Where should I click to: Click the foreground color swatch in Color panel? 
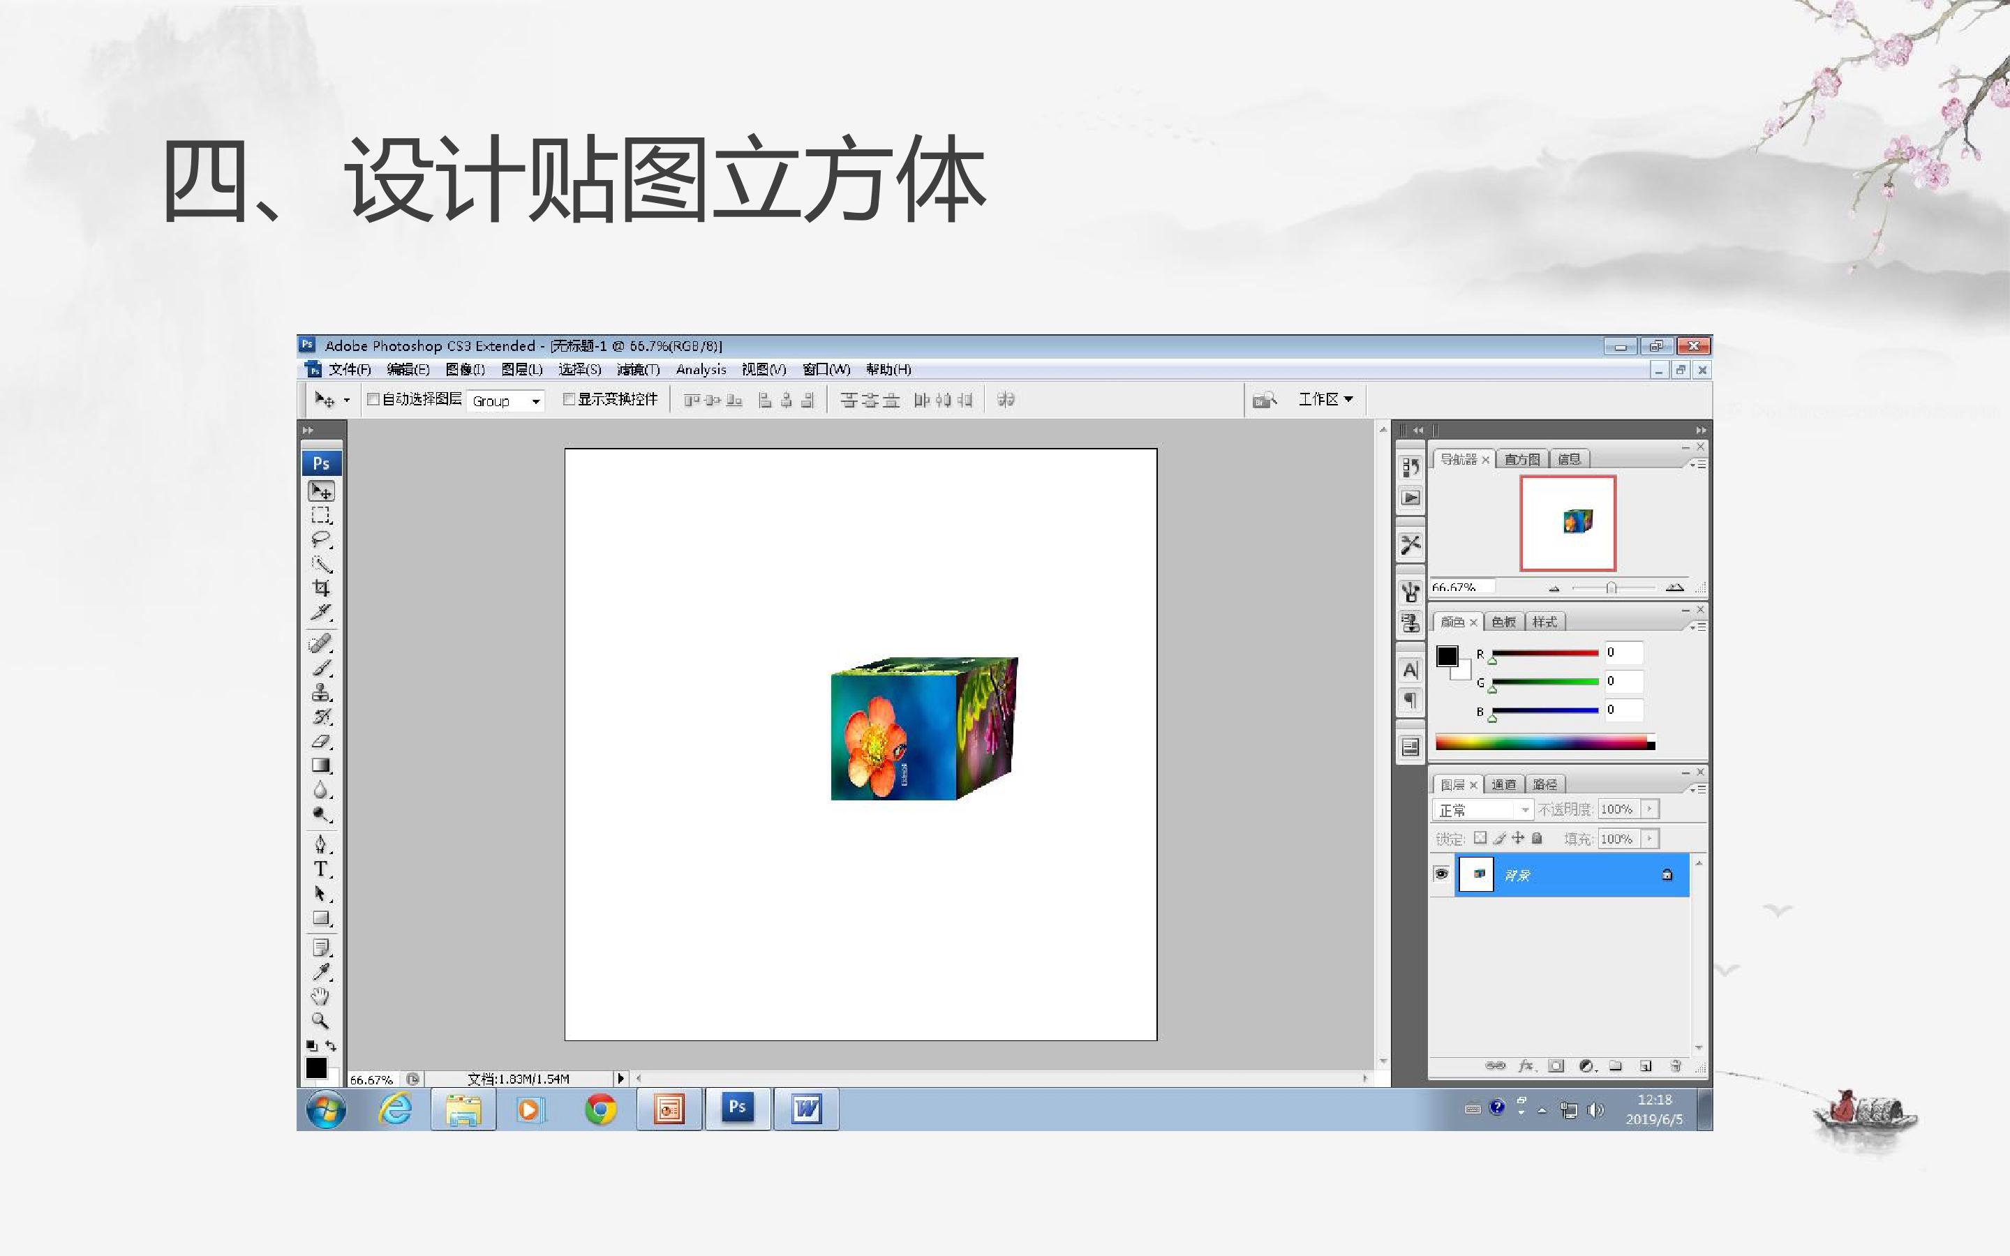click(1447, 656)
